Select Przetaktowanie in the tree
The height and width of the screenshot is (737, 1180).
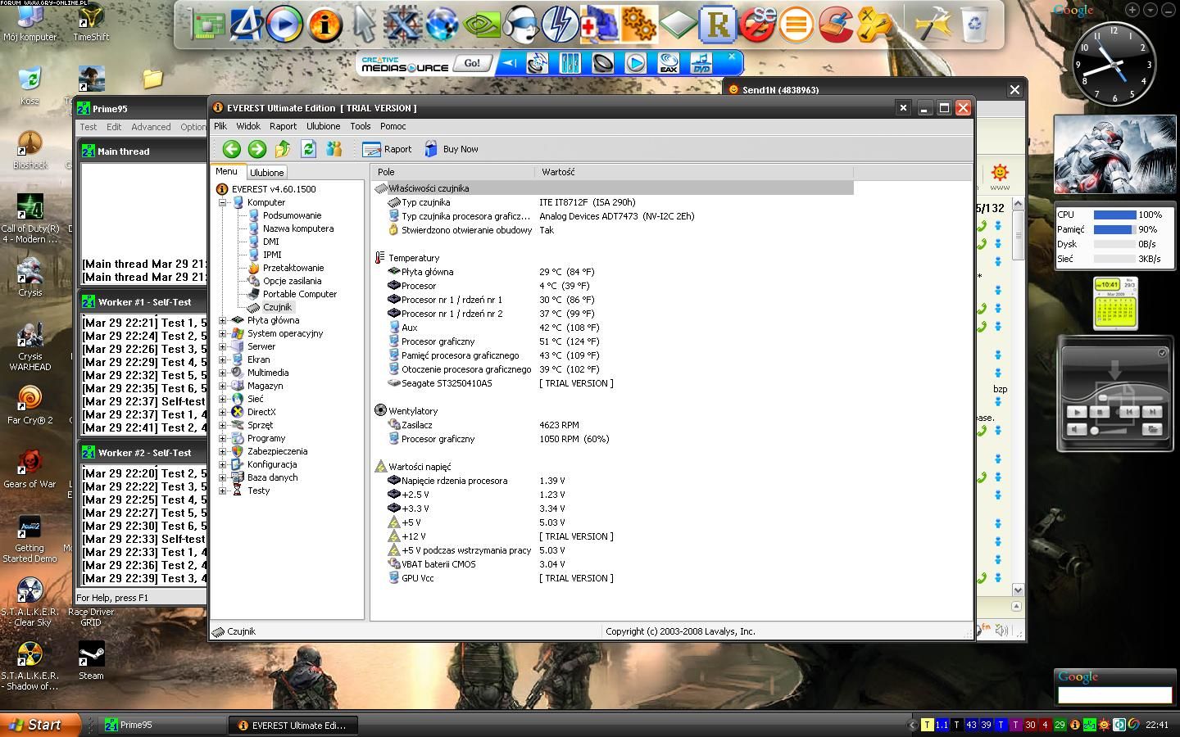(293, 268)
